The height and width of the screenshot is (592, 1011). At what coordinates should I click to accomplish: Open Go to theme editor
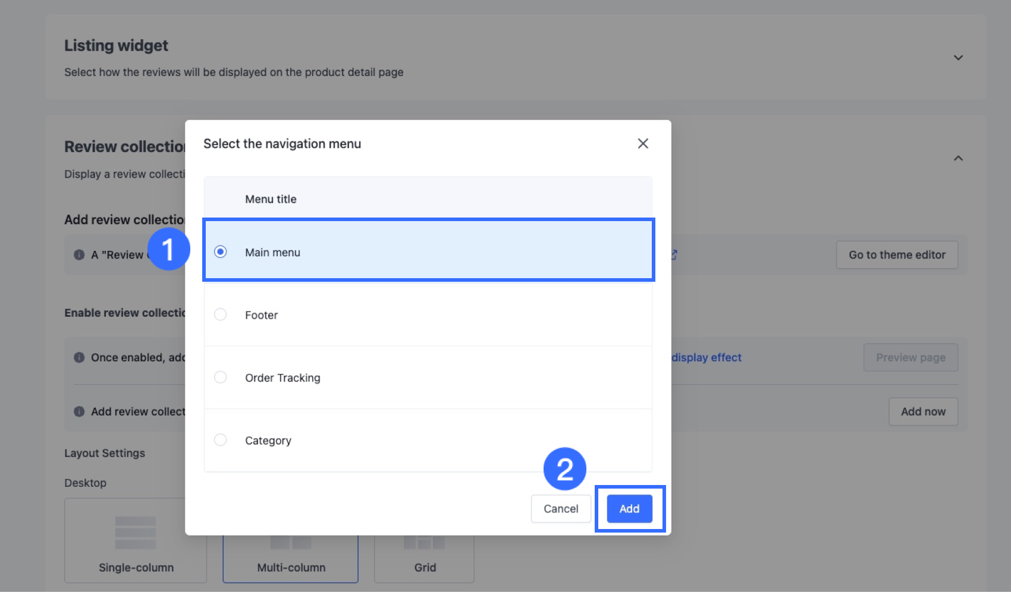pyautogui.click(x=896, y=255)
